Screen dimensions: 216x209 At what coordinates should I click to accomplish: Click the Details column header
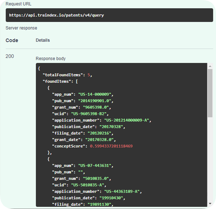[x=43, y=40]
